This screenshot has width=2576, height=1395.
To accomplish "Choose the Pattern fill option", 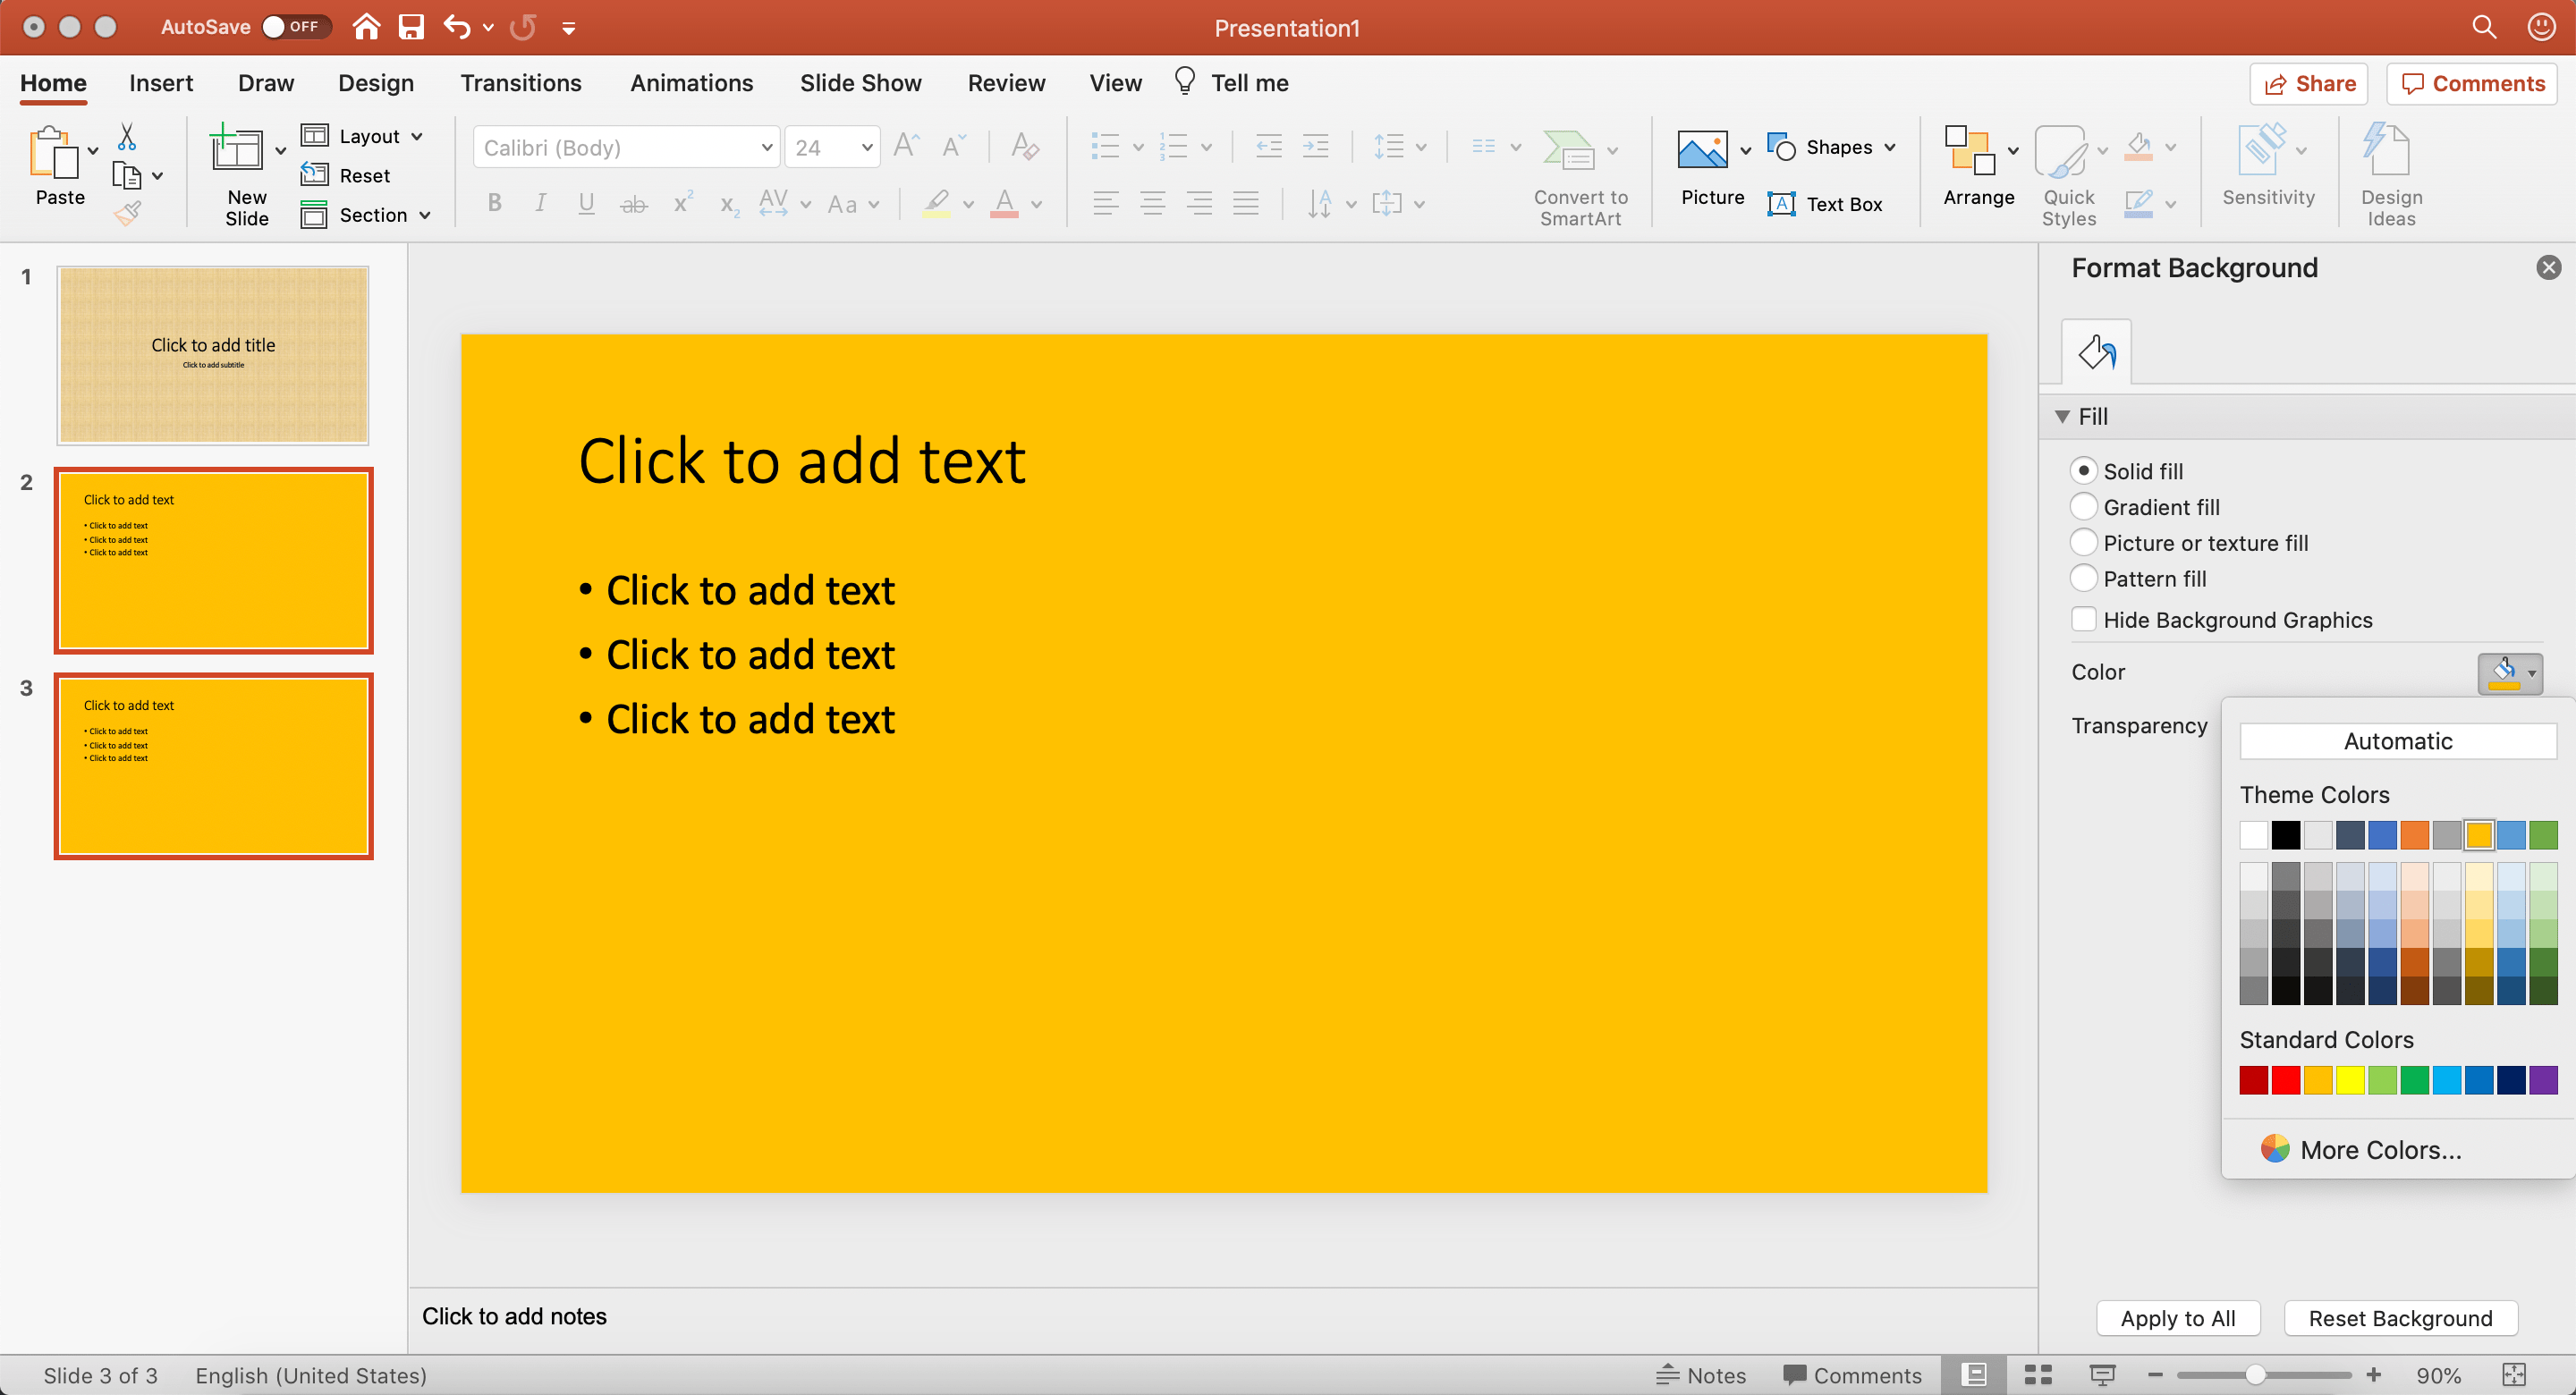I will 2083,578.
